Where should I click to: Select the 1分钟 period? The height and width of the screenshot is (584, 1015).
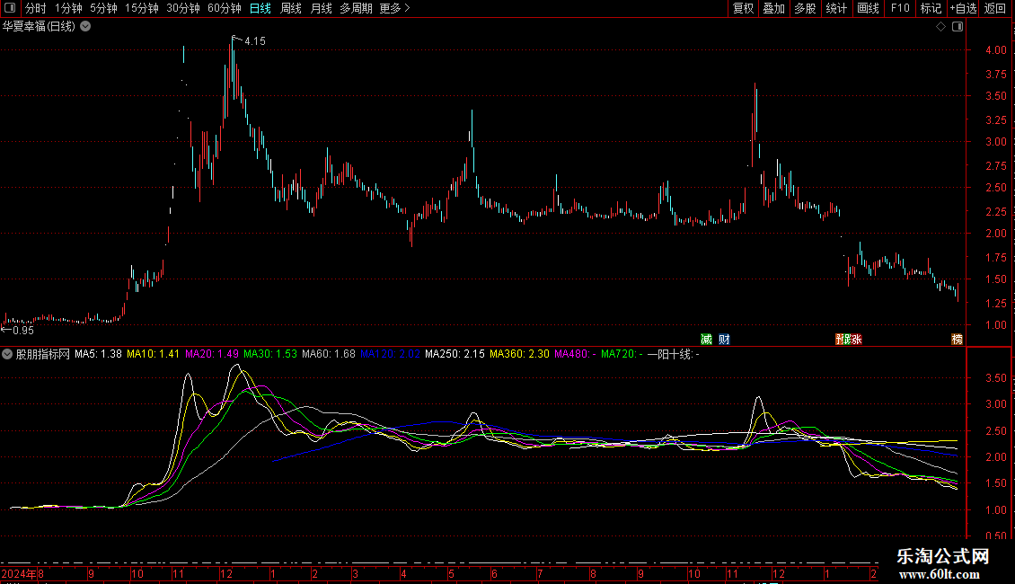[x=68, y=8]
